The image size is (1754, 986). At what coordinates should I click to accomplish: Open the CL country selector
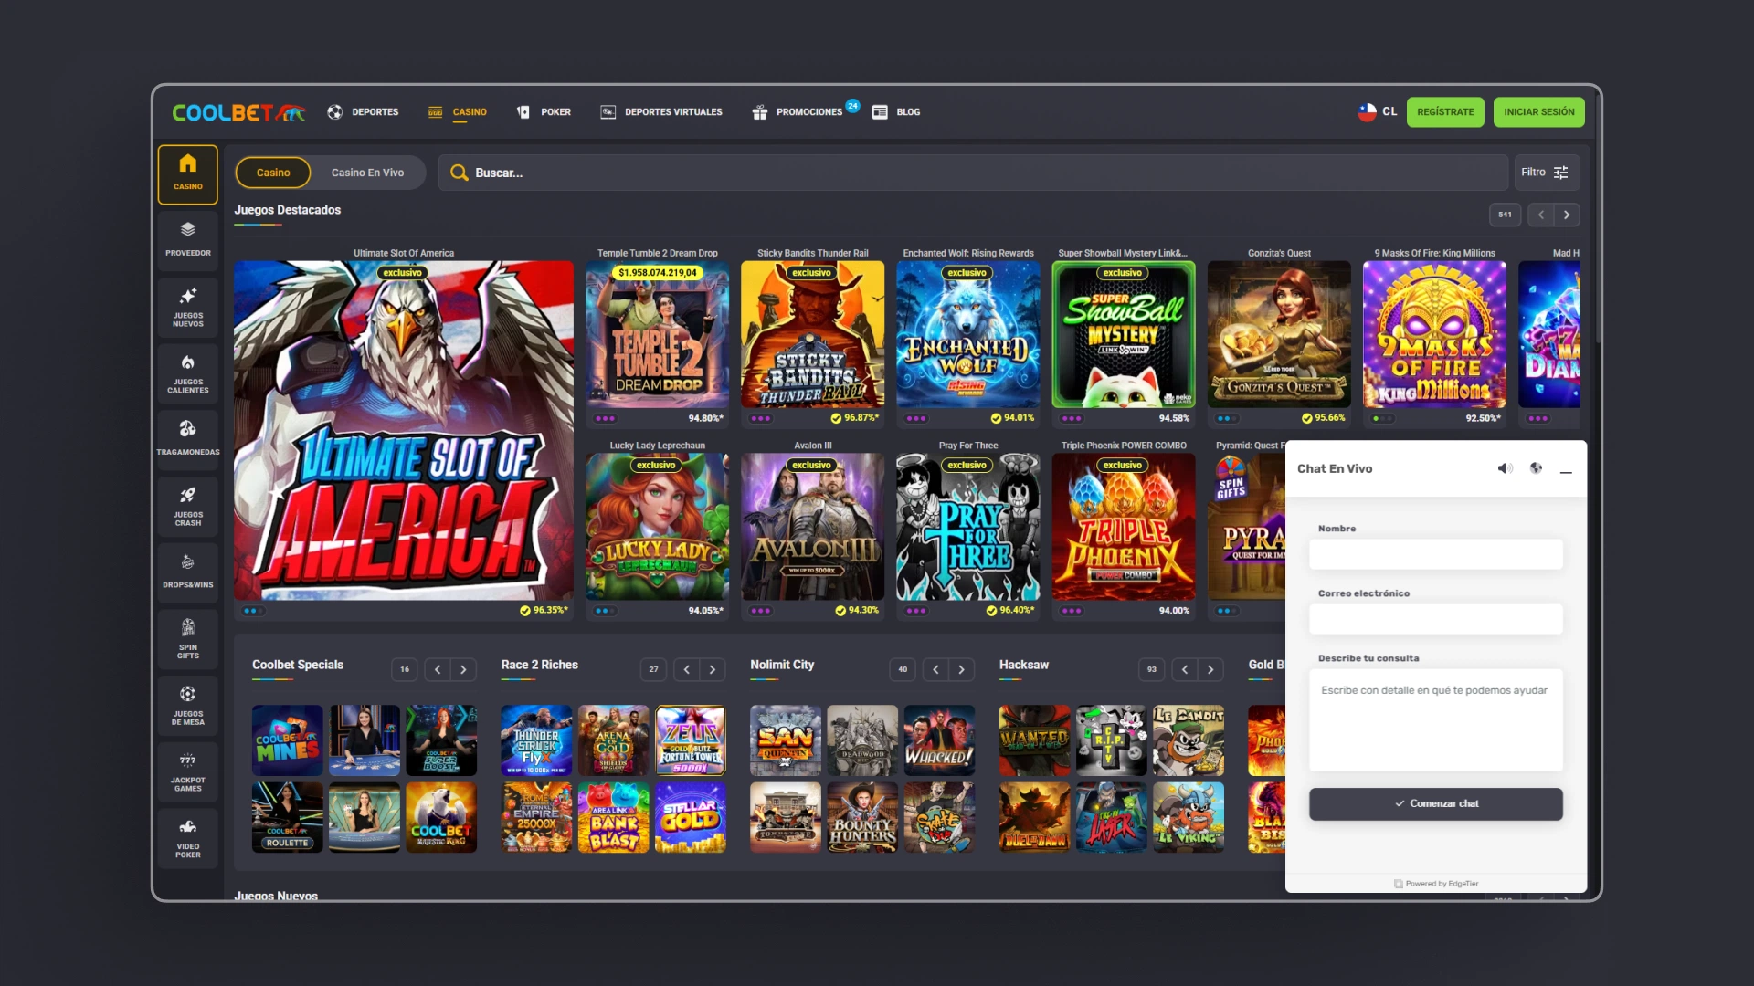tap(1378, 112)
